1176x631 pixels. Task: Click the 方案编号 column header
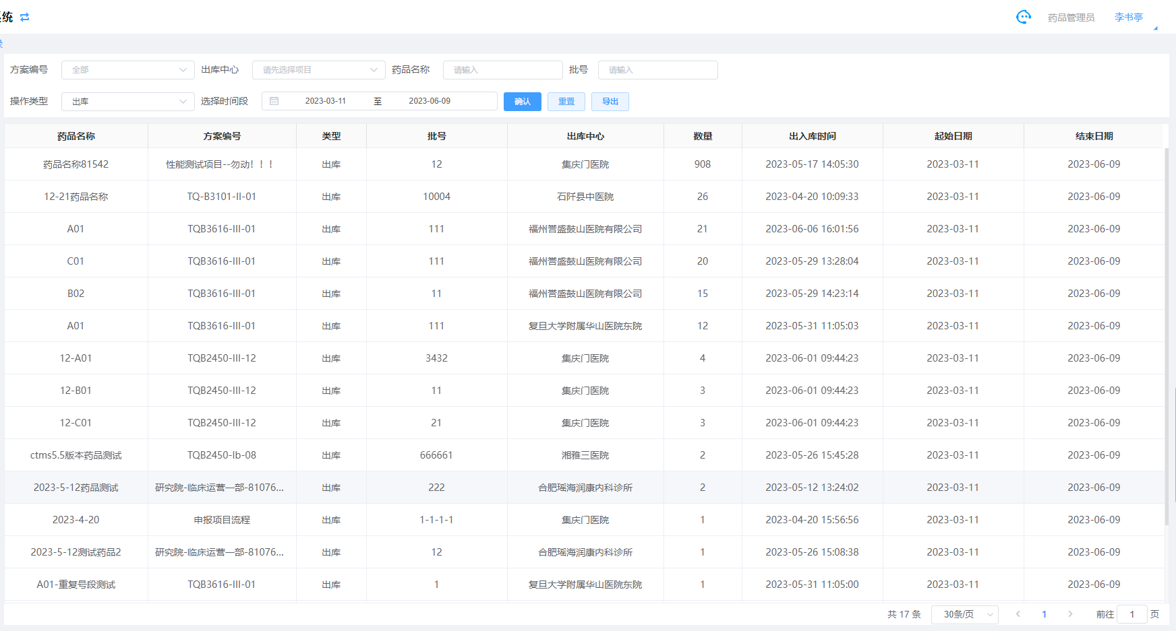[x=222, y=136]
